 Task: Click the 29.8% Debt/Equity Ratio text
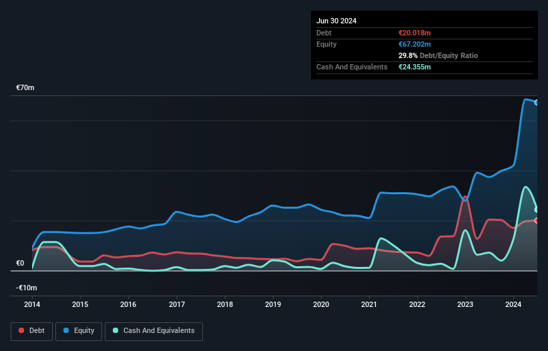437,55
